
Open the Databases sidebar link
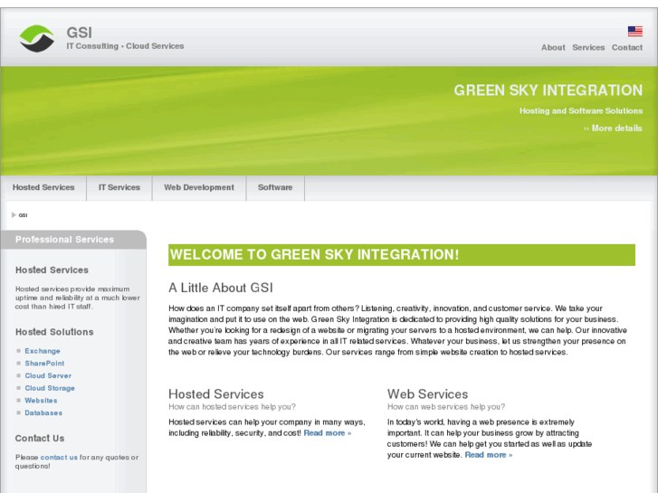click(43, 412)
